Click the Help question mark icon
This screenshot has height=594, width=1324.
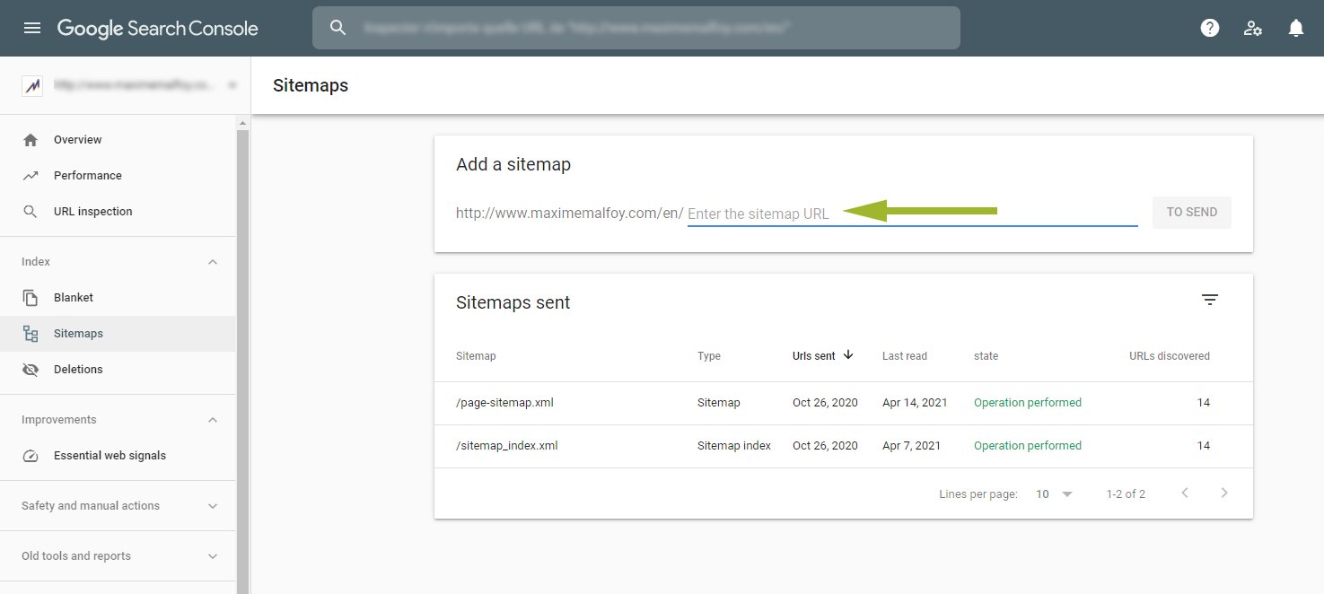[1210, 28]
